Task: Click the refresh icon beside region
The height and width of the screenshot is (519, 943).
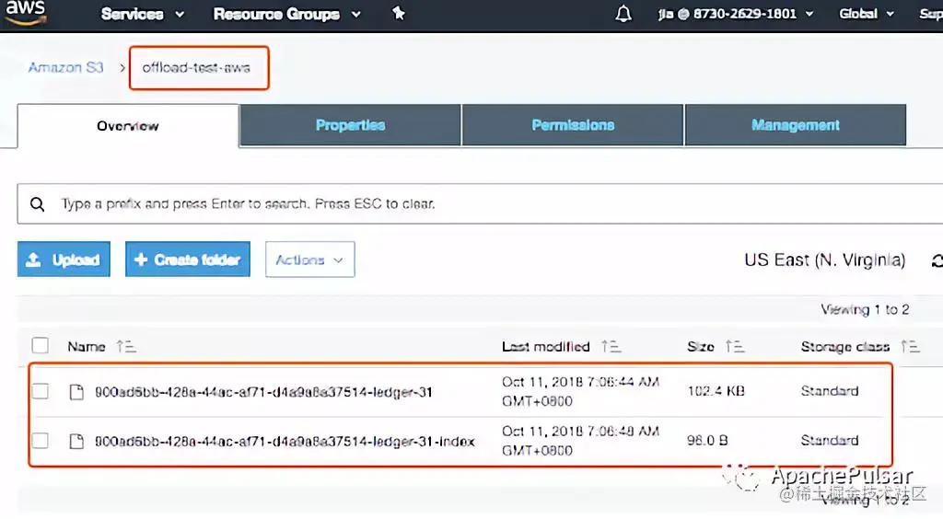Action: coord(937,260)
